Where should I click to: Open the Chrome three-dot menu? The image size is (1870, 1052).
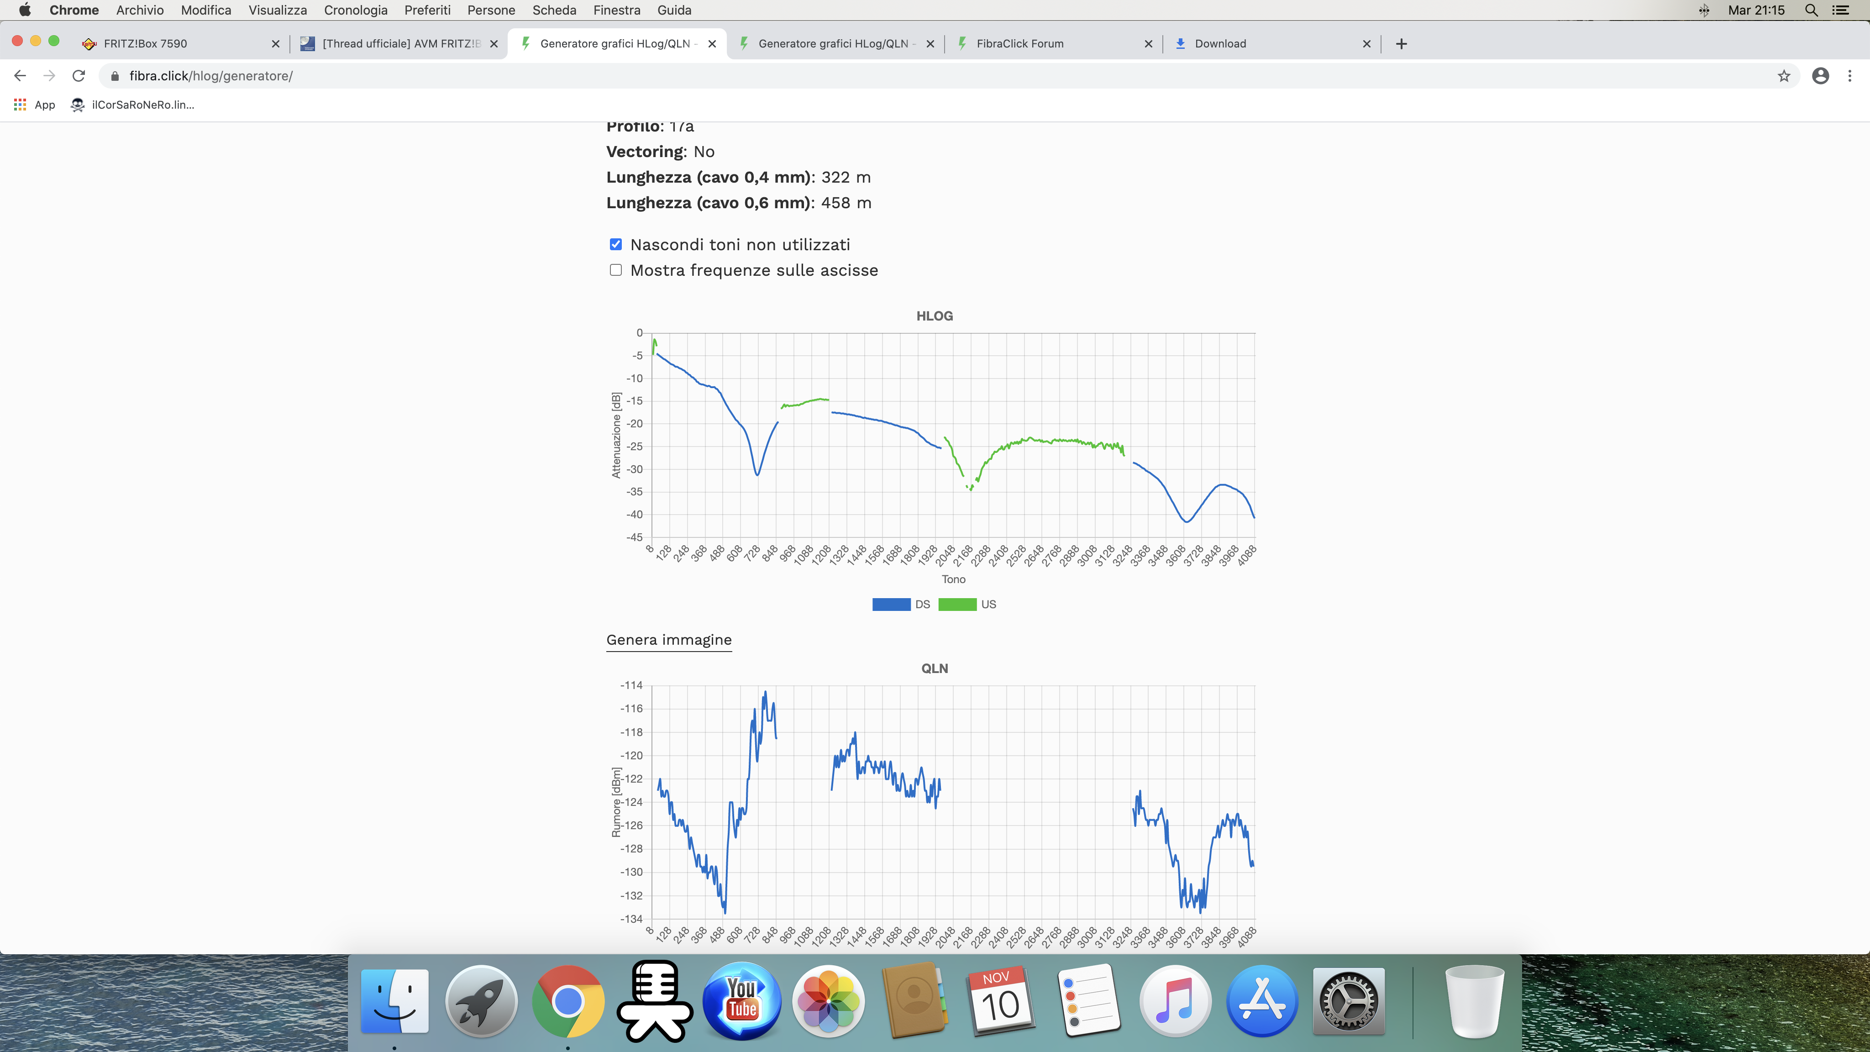pos(1849,75)
